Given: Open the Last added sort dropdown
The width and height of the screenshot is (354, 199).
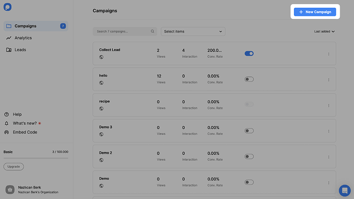Looking at the screenshot, I should click(324, 32).
